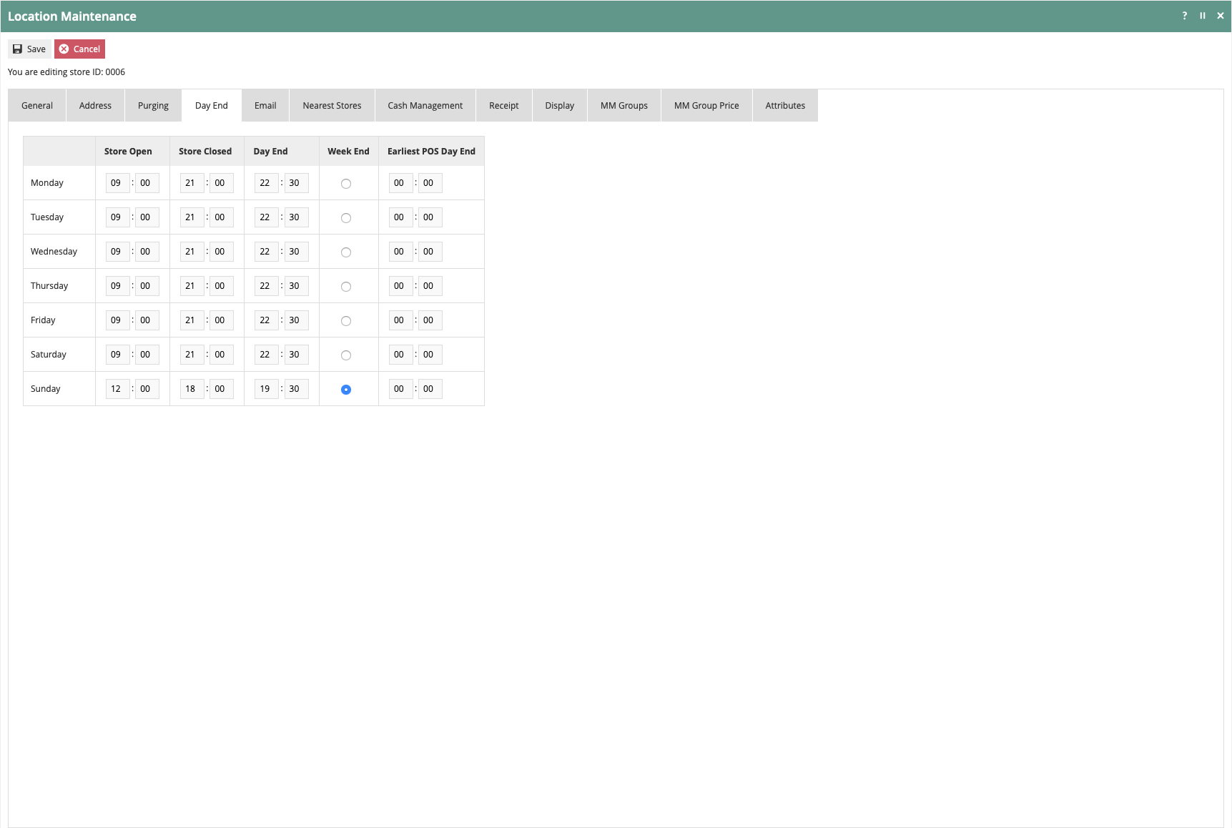Edit Monday Store Open hour field
Viewport: 1232px width, 828px height.
coord(118,183)
